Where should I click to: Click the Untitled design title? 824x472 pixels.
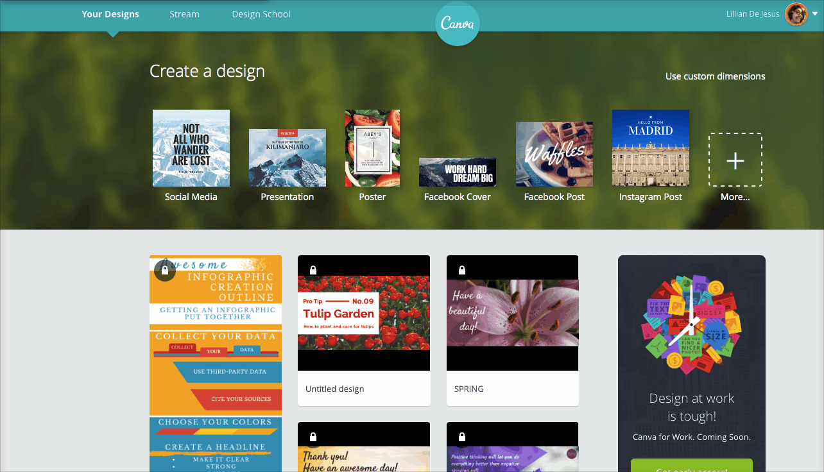pyautogui.click(x=335, y=389)
